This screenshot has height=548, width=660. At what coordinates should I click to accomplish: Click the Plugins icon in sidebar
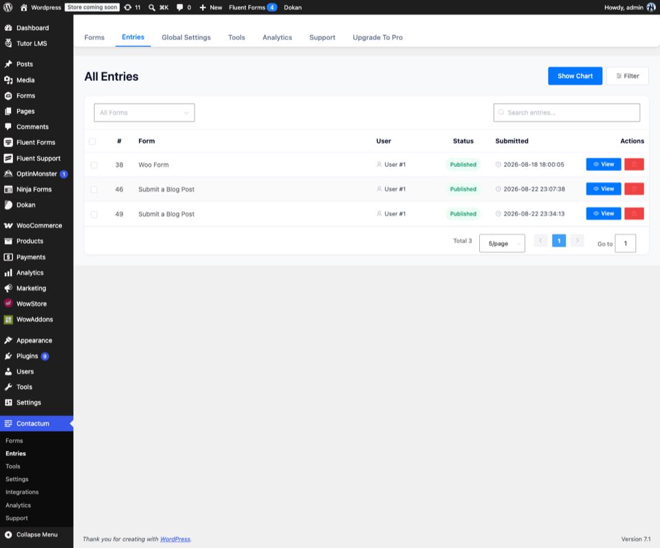8,356
